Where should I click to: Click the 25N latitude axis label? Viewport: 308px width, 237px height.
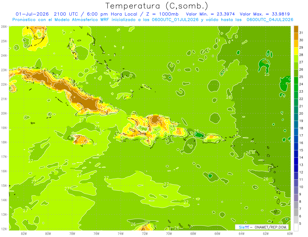4,41
